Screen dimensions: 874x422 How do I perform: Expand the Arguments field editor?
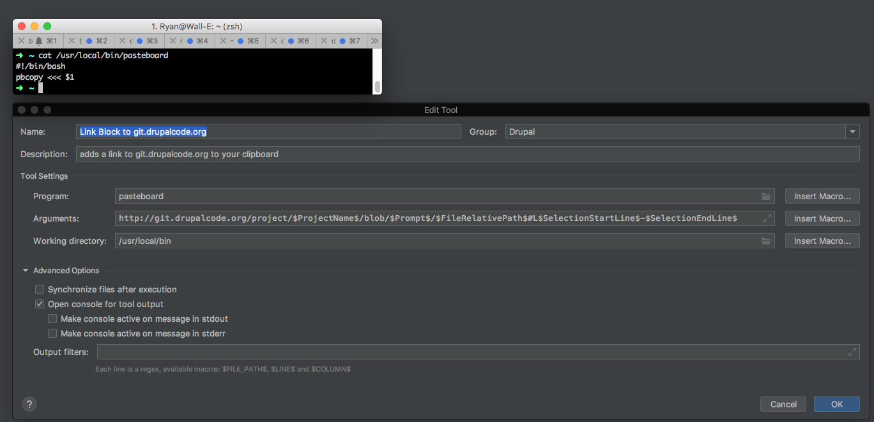click(x=767, y=218)
